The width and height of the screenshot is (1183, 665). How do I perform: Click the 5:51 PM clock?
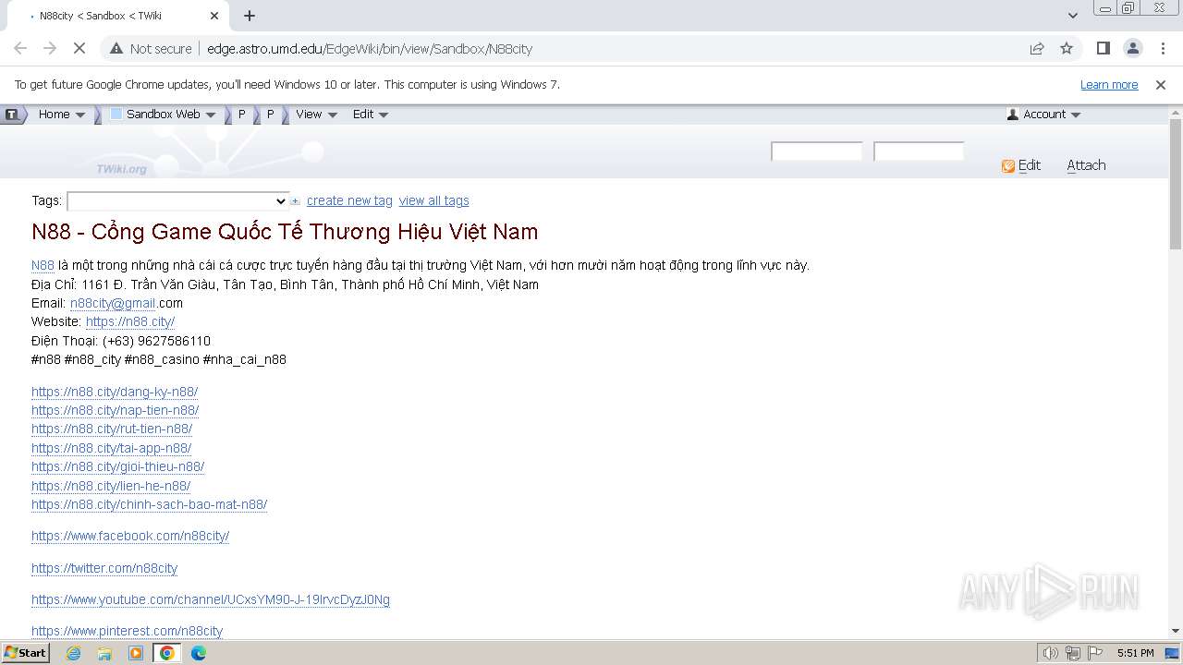[1135, 653]
